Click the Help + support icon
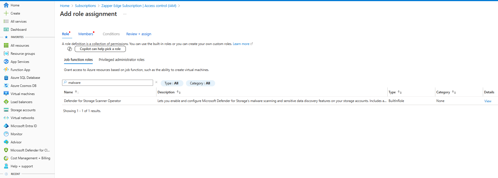498x178 pixels. click(x=6, y=166)
